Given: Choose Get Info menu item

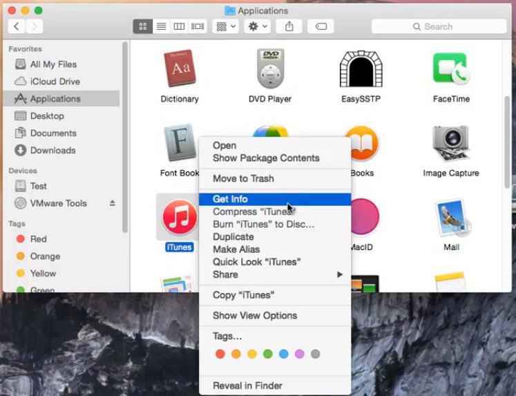Looking at the screenshot, I should tap(275, 199).
